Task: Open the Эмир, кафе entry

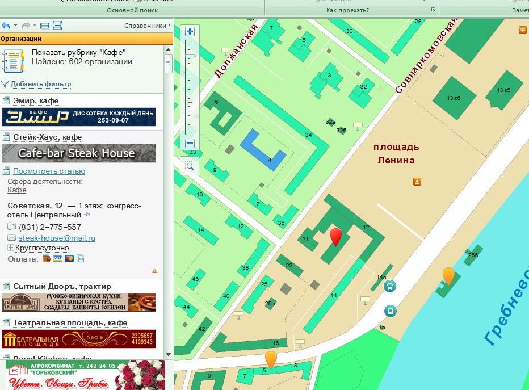Action: click(x=36, y=101)
